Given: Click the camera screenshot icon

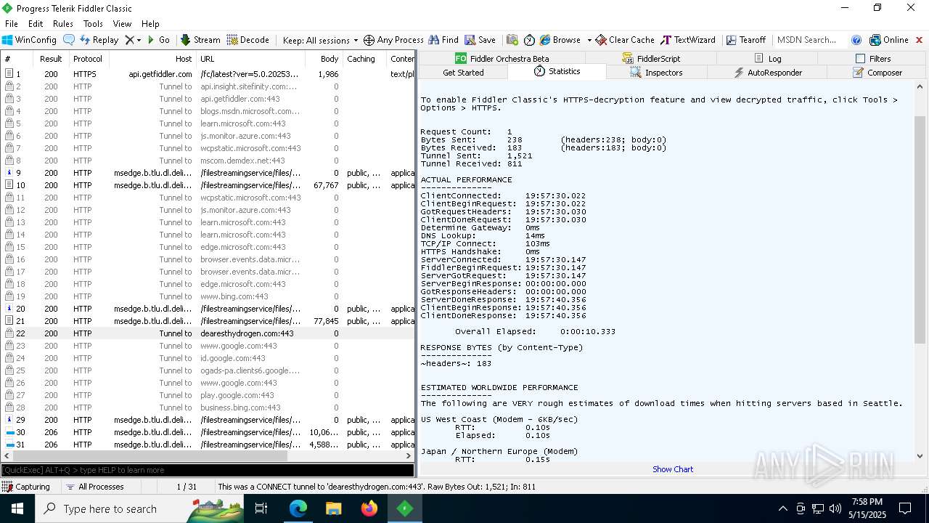Looking at the screenshot, I should point(512,40).
